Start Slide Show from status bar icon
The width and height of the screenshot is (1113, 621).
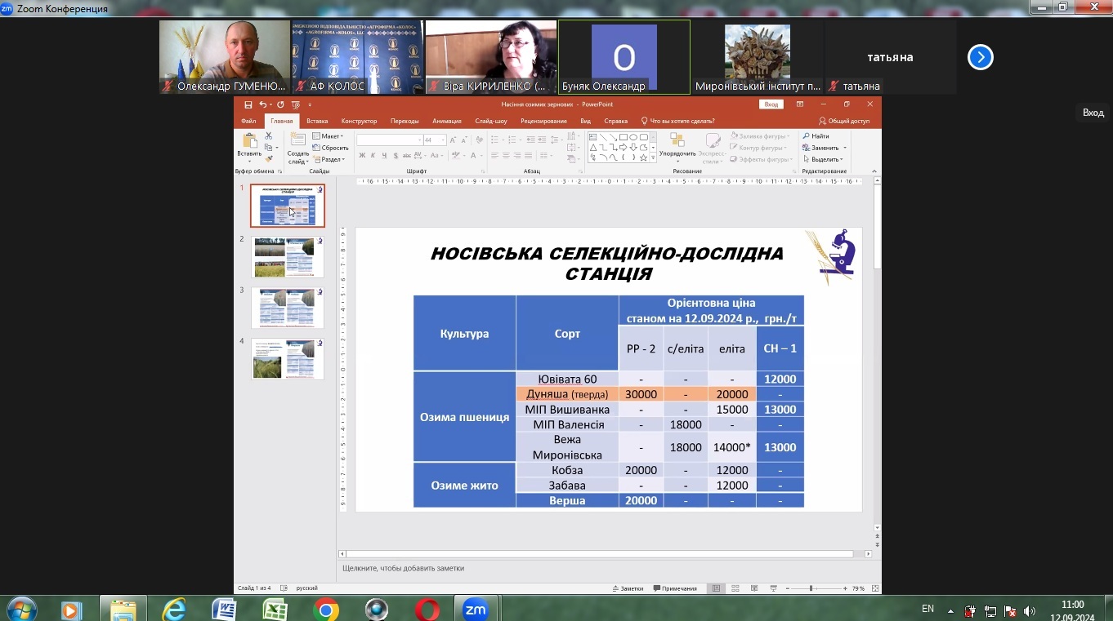[773, 588]
